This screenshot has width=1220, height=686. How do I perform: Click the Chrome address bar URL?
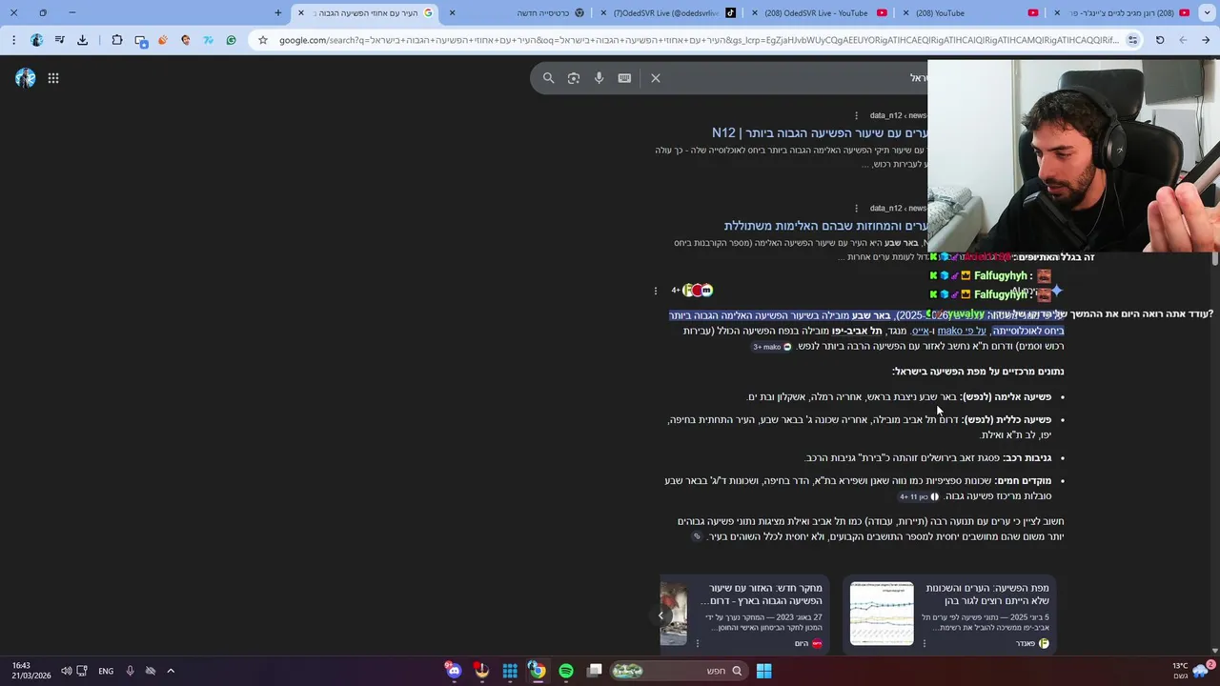click(699, 40)
